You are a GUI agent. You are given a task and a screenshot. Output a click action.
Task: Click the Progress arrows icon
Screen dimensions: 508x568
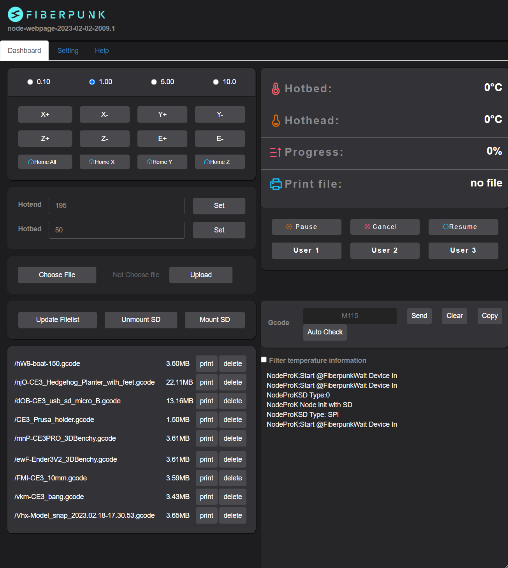[x=275, y=152]
